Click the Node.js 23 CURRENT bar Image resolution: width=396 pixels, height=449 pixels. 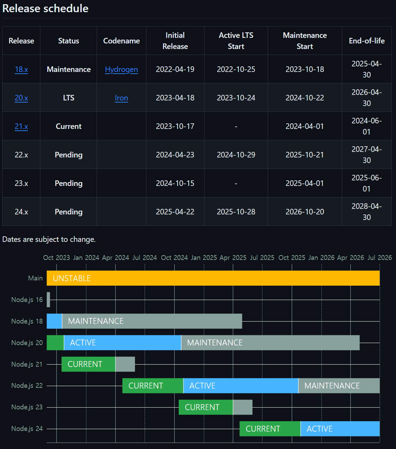click(x=206, y=407)
